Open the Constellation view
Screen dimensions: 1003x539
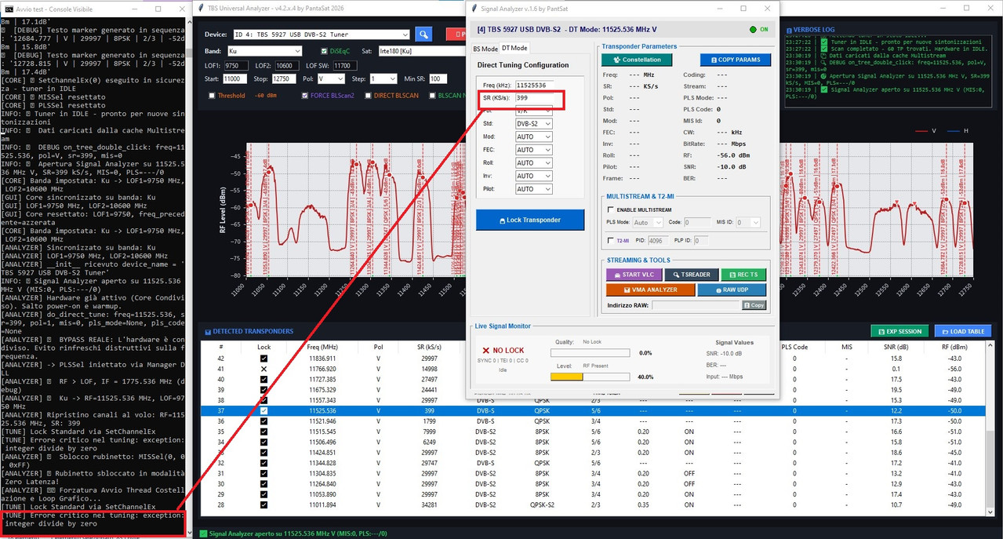point(637,60)
